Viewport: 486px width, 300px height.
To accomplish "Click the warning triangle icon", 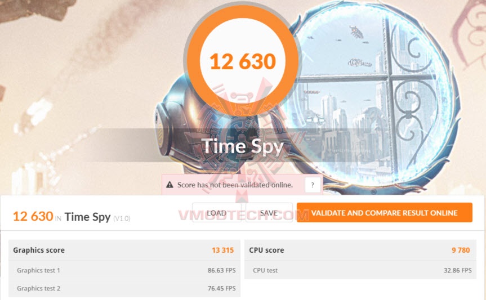I will tap(170, 185).
